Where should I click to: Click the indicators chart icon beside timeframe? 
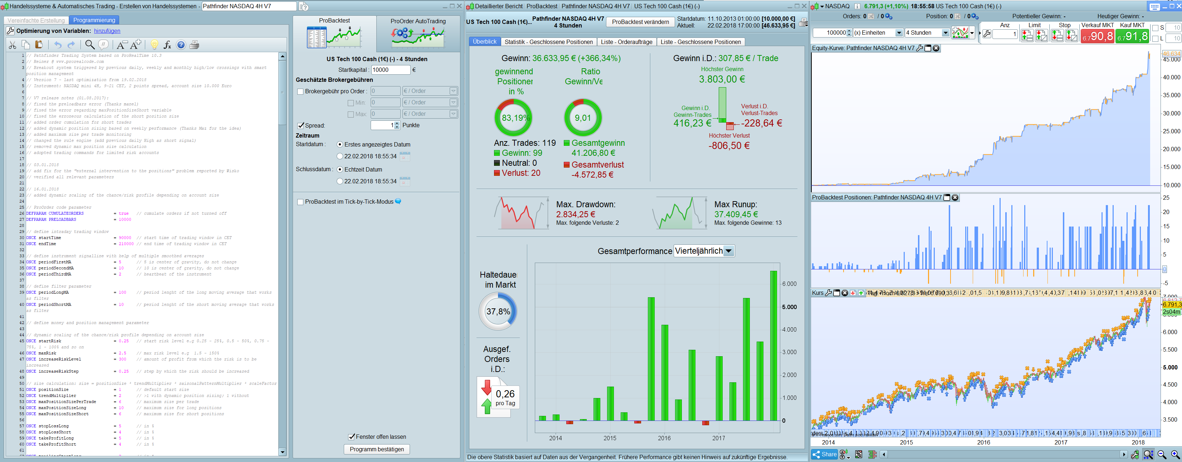pyautogui.click(x=960, y=33)
